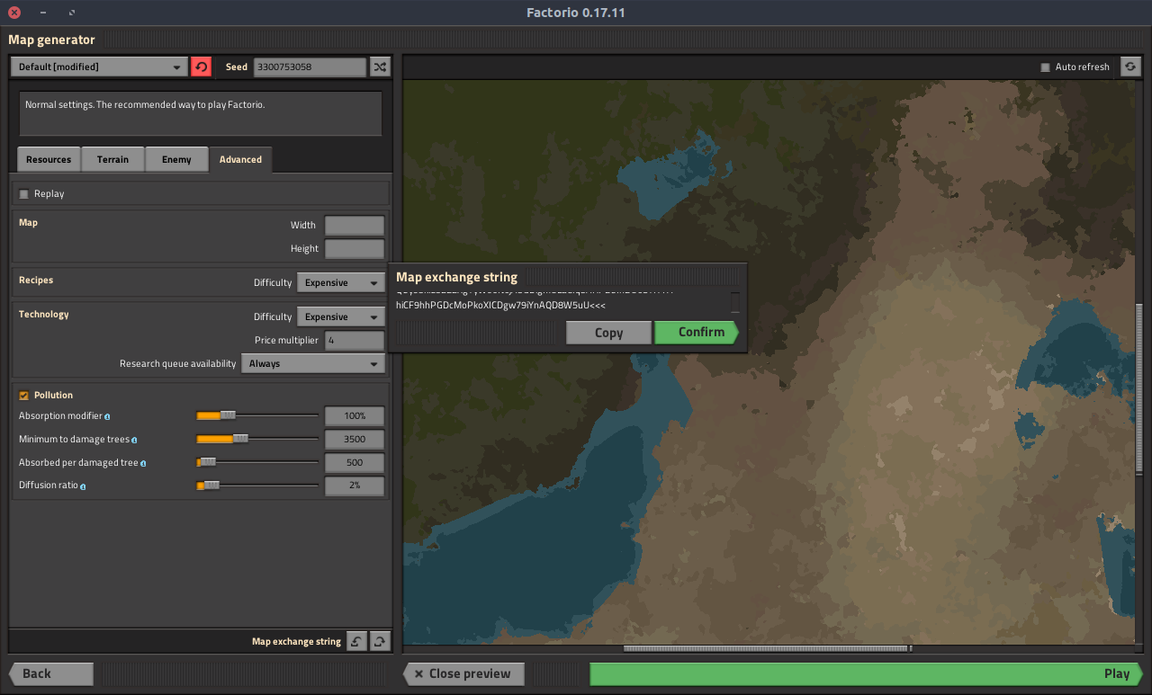The width and height of the screenshot is (1152, 695).
Task: Click the Absorption modifier 100% value field
Action: click(355, 416)
